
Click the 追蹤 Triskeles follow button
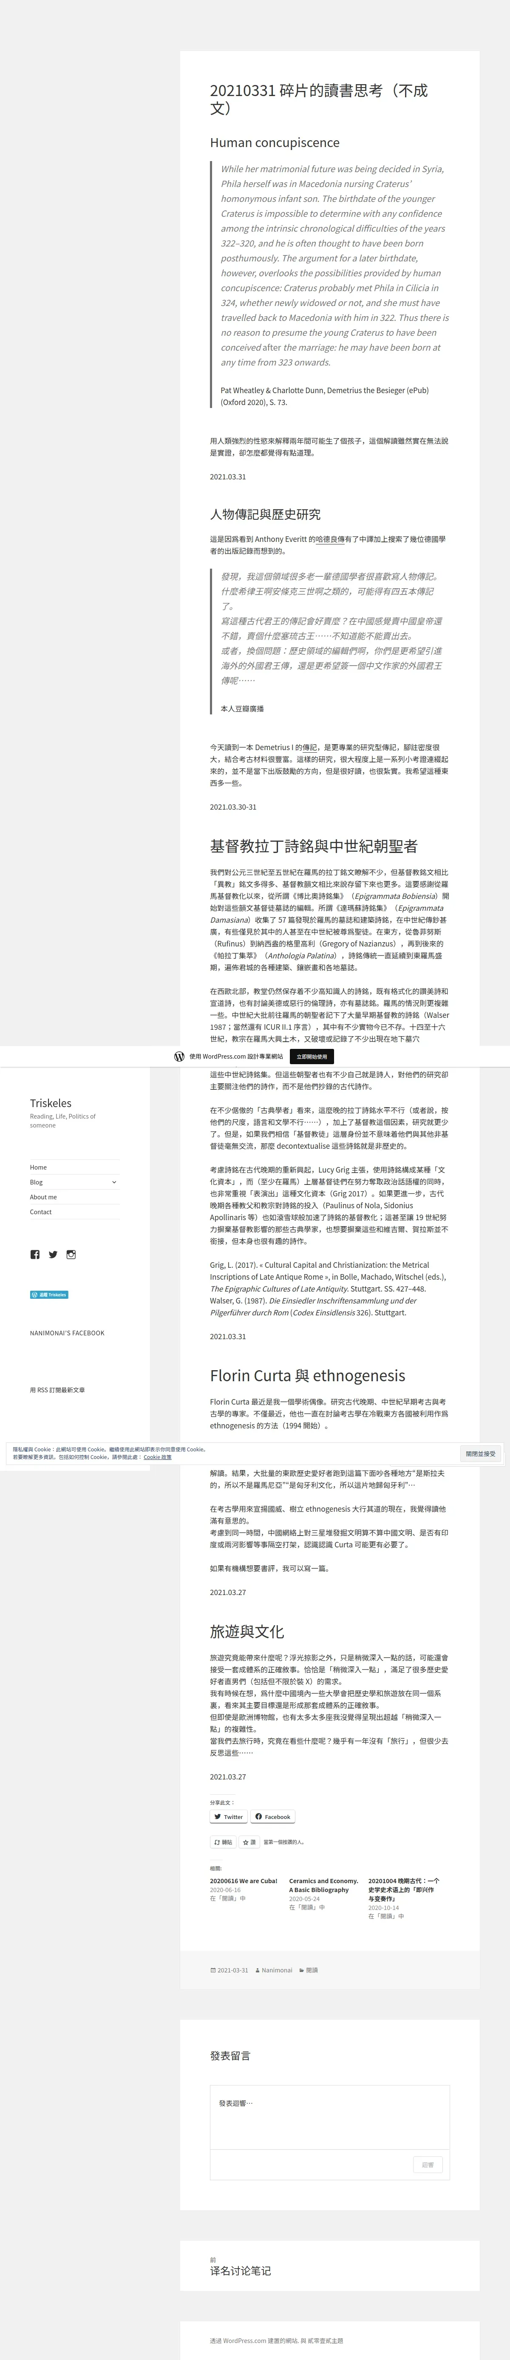tap(48, 1295)
